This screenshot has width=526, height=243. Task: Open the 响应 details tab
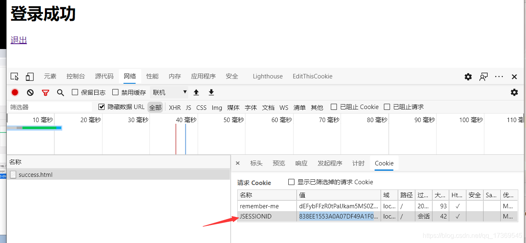[301, 163]
